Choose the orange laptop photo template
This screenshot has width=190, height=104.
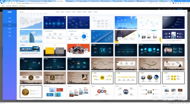click(78, 50)
